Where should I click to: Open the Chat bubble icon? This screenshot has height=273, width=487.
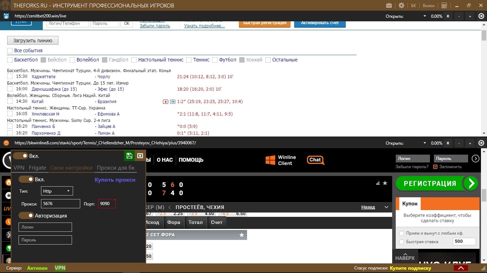click(316, 160)
